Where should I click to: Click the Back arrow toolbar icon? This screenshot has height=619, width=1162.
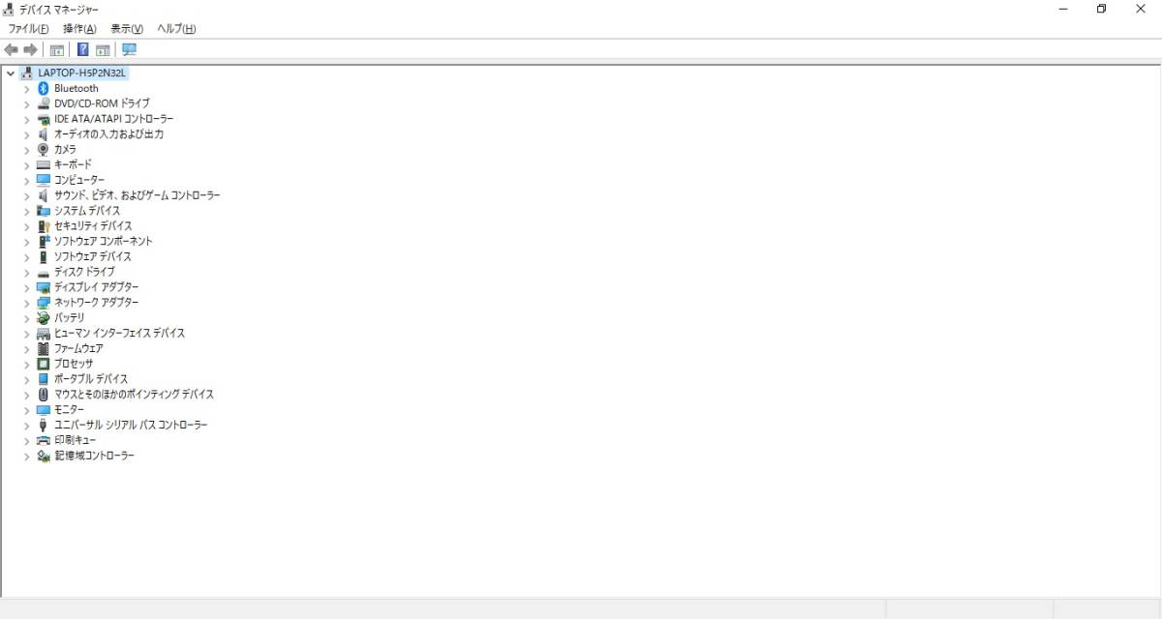click(12, 49)
